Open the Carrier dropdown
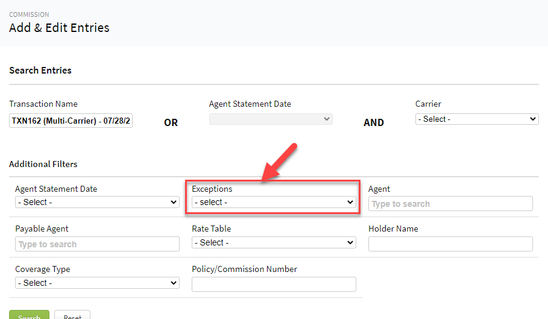Screen dimensions: 548x319 477,119
